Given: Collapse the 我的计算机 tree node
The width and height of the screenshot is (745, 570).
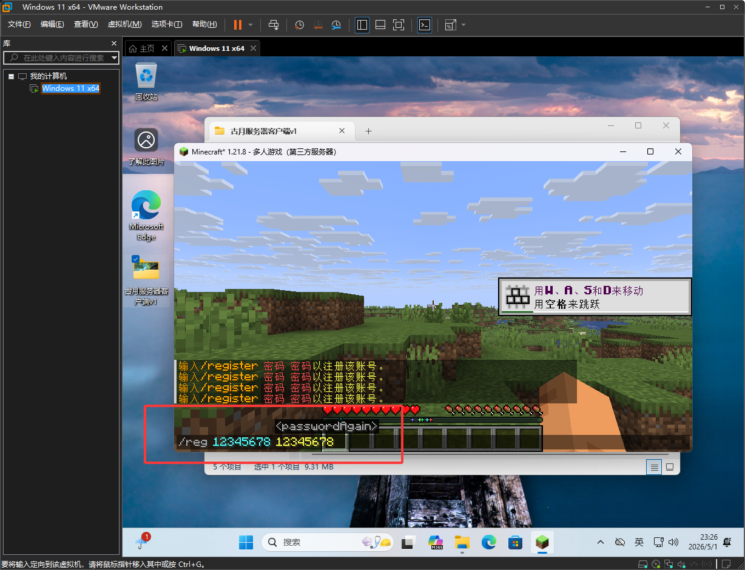Looking at the screenshot, I should [x=11, y=76].
